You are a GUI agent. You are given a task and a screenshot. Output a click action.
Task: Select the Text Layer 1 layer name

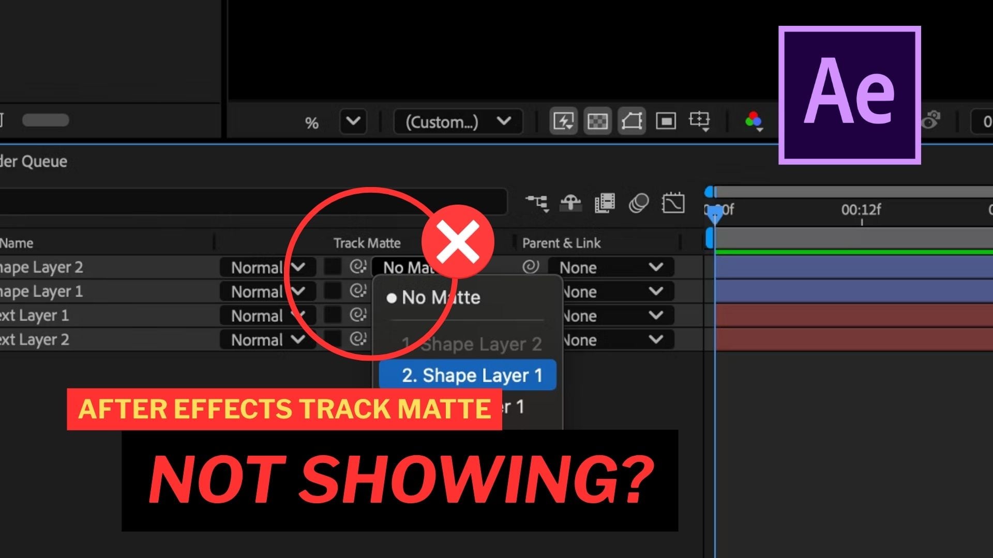point(34,315)
